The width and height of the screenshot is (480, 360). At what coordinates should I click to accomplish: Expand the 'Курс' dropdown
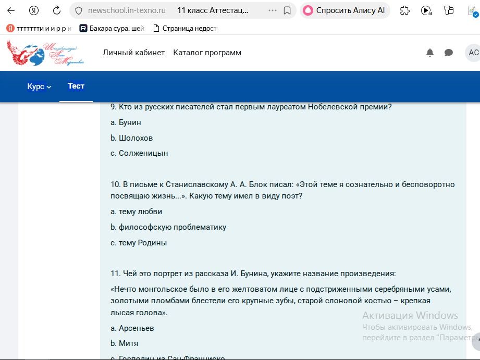(39, 86)
